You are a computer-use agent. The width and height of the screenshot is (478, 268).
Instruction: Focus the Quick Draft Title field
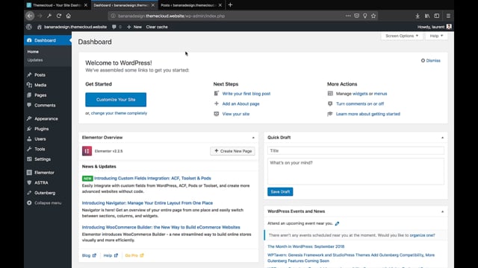pos(356,150)
